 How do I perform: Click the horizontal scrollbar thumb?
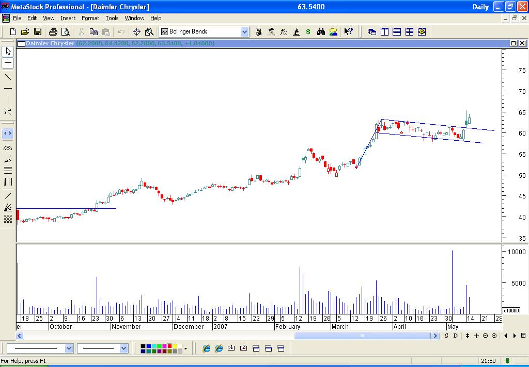(x=362, y=336)
